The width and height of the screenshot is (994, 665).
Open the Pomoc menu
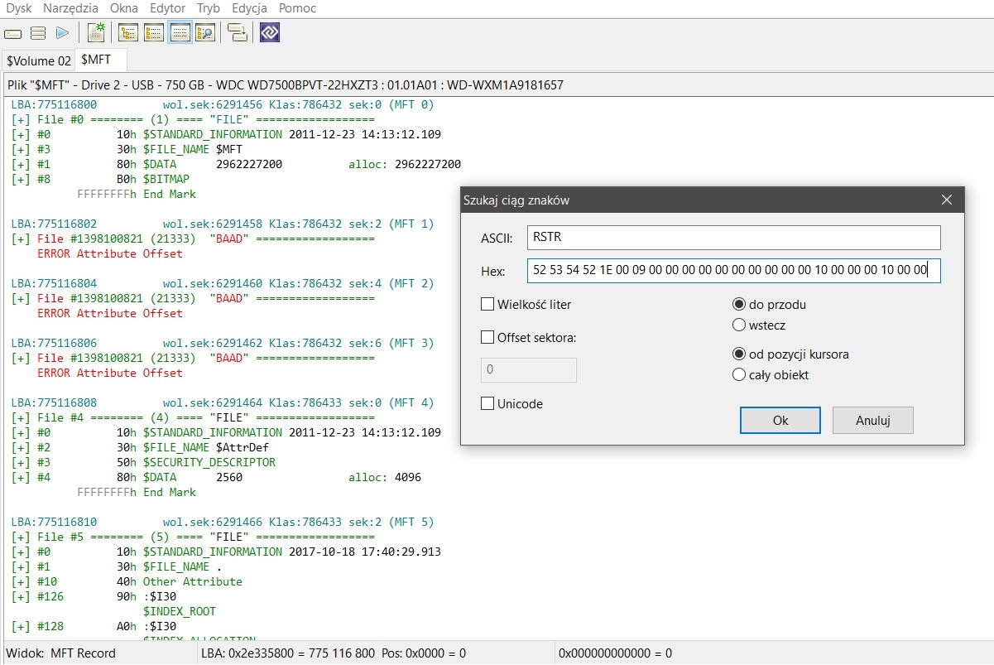tap(297, 8)
